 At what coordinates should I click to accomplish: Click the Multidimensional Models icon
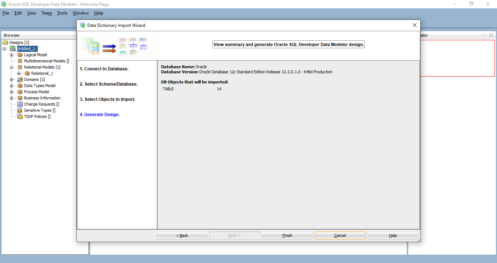[x=20, y=61]
